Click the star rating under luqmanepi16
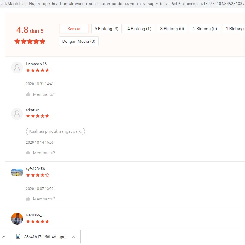Viewport: 245px width, 245px height. click(38, 70)
